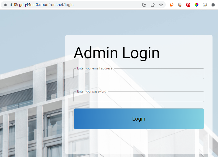Focus the password field
Image resolution: width=218 pixels, height=157 pixels.
click(x=139, y=97)
